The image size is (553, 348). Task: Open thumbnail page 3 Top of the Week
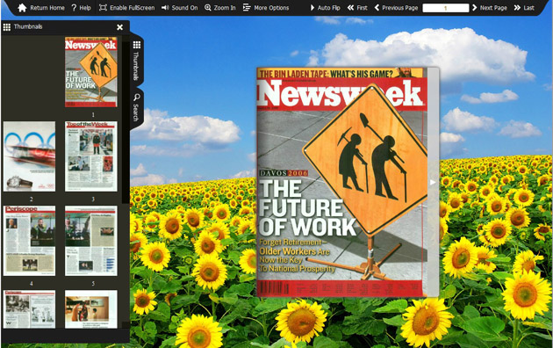[x=91, y=156]
